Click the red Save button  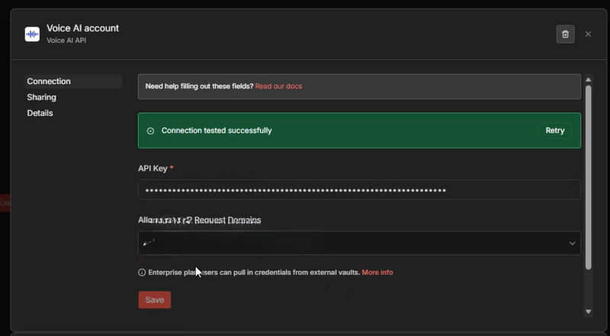[x=155, y=300]
